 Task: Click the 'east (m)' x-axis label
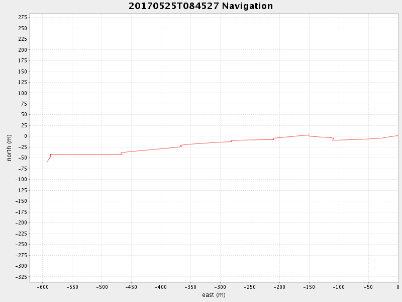point(214,295)
